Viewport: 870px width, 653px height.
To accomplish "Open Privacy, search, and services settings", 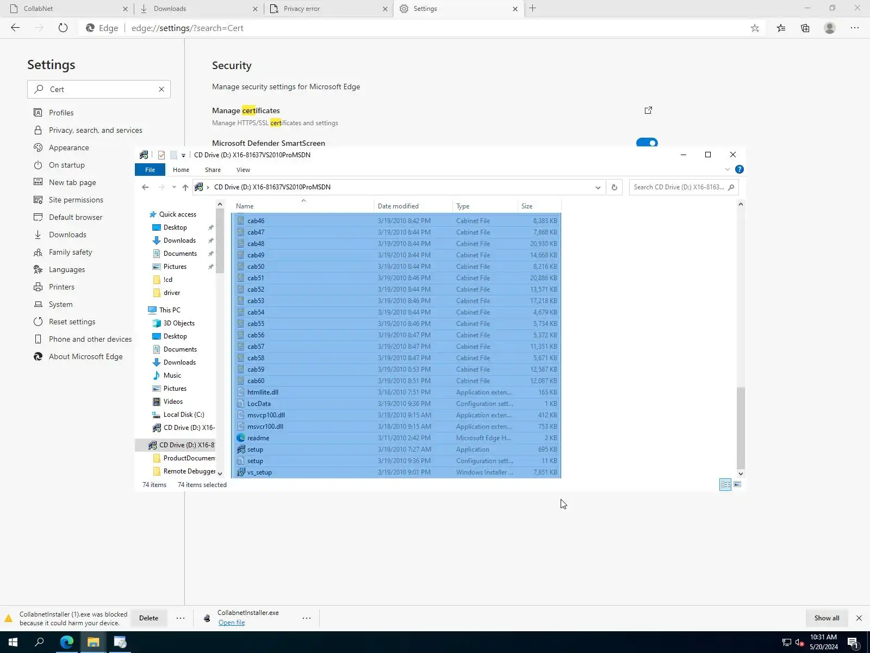I will pos(96,130).
